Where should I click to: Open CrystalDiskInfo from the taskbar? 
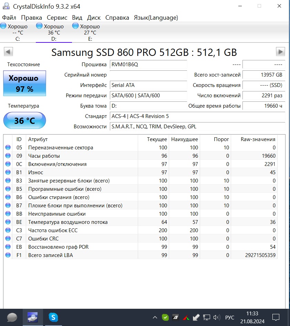pos(33,317)
